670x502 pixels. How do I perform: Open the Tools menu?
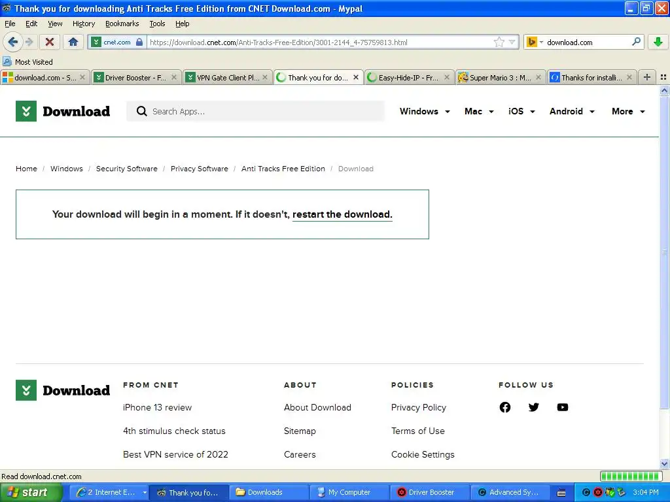[157, 24]
